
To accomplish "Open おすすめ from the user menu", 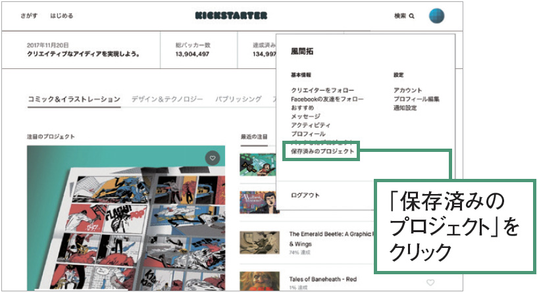I will (x=303, y=108).
